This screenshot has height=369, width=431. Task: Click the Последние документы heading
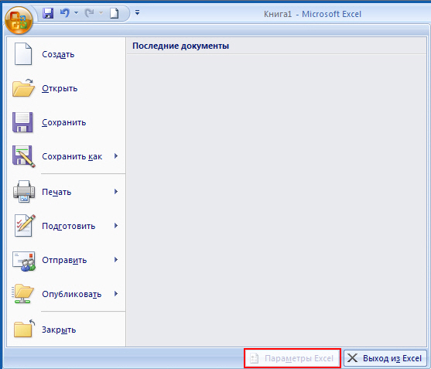(180, 46)
